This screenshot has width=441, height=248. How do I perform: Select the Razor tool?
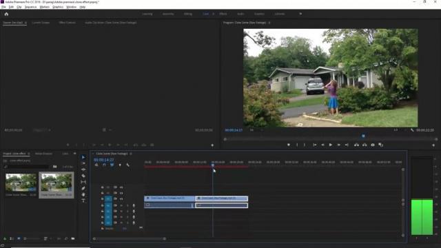tap(83, 176)
